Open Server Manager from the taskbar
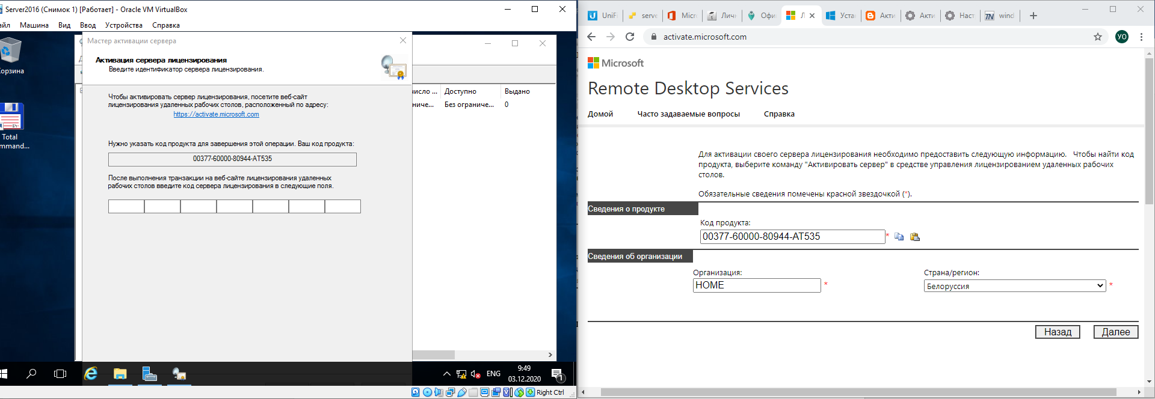Screen dimensions: 1155x399 tap(149, 374)
